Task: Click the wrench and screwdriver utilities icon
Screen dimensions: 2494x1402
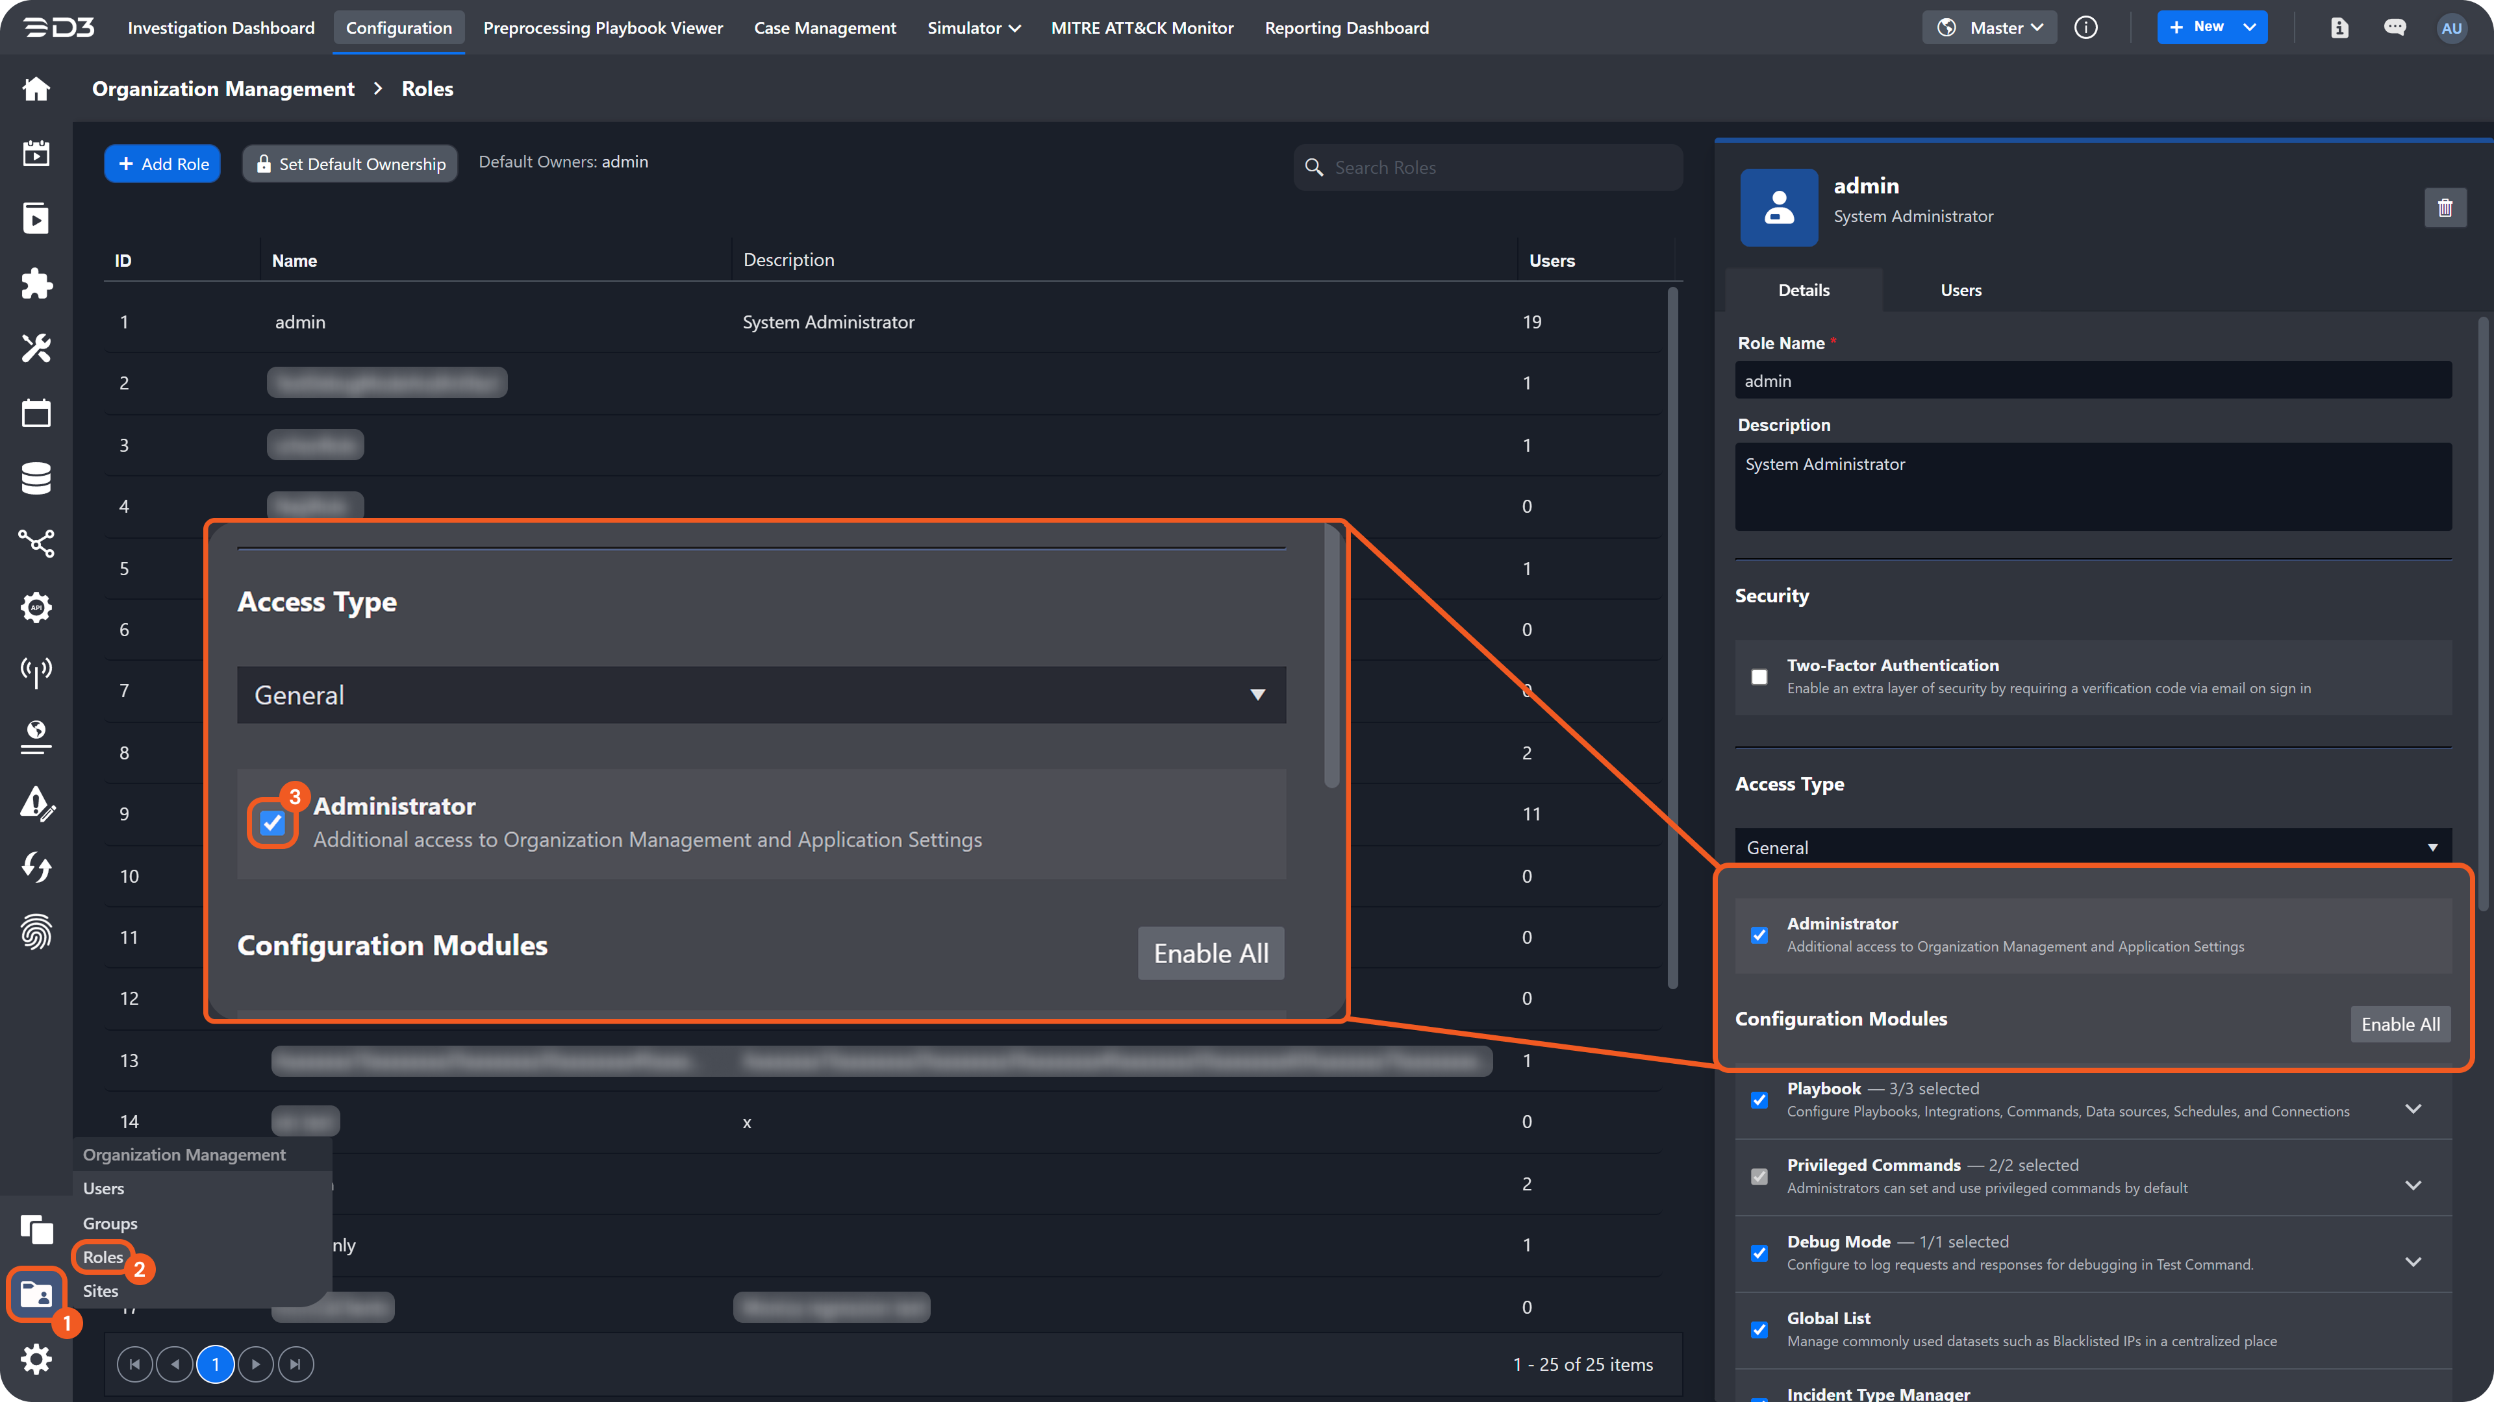Action: pyautogui.click(x=36, y=349)
